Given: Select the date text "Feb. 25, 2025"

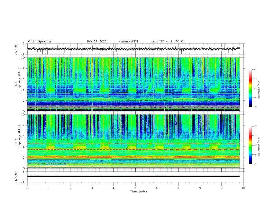Looking at the screenshot, I should [x=97, y=41].
